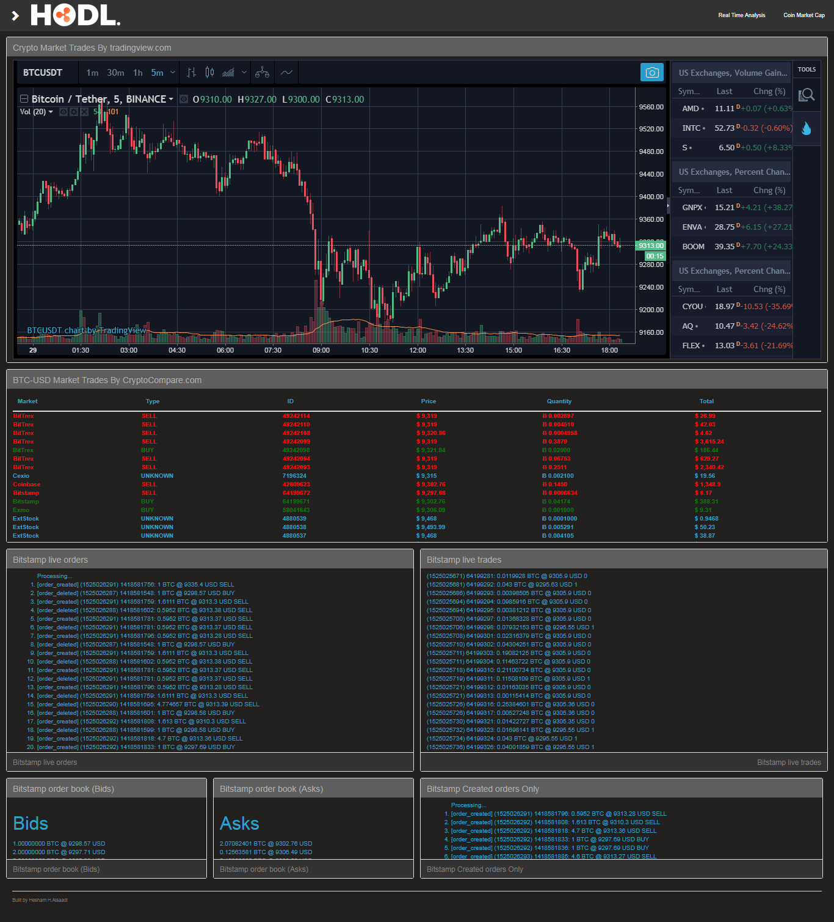This screenshot has width=834, height=922.
Task: Open the Coin Market Cap nav item
Action: click(804, 15)
